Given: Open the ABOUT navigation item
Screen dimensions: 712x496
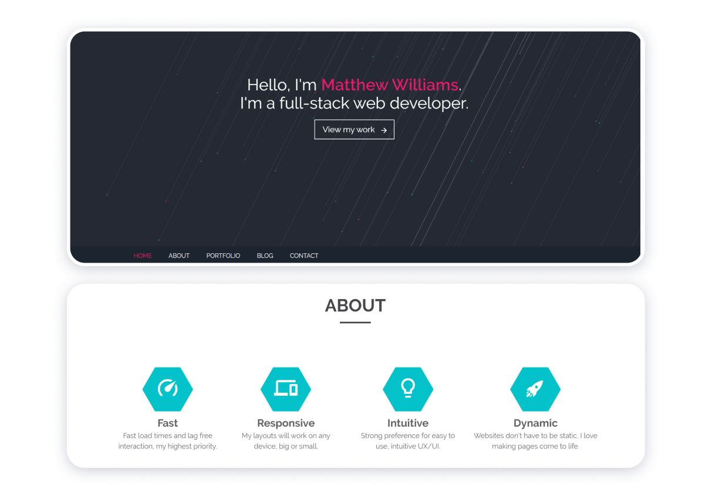Looking at the screenshot, I should tap(179, 256).
